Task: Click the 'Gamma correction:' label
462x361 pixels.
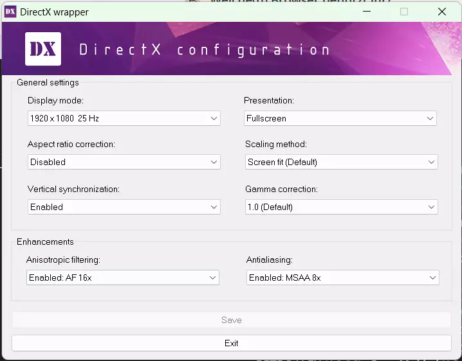Action: 281,189
